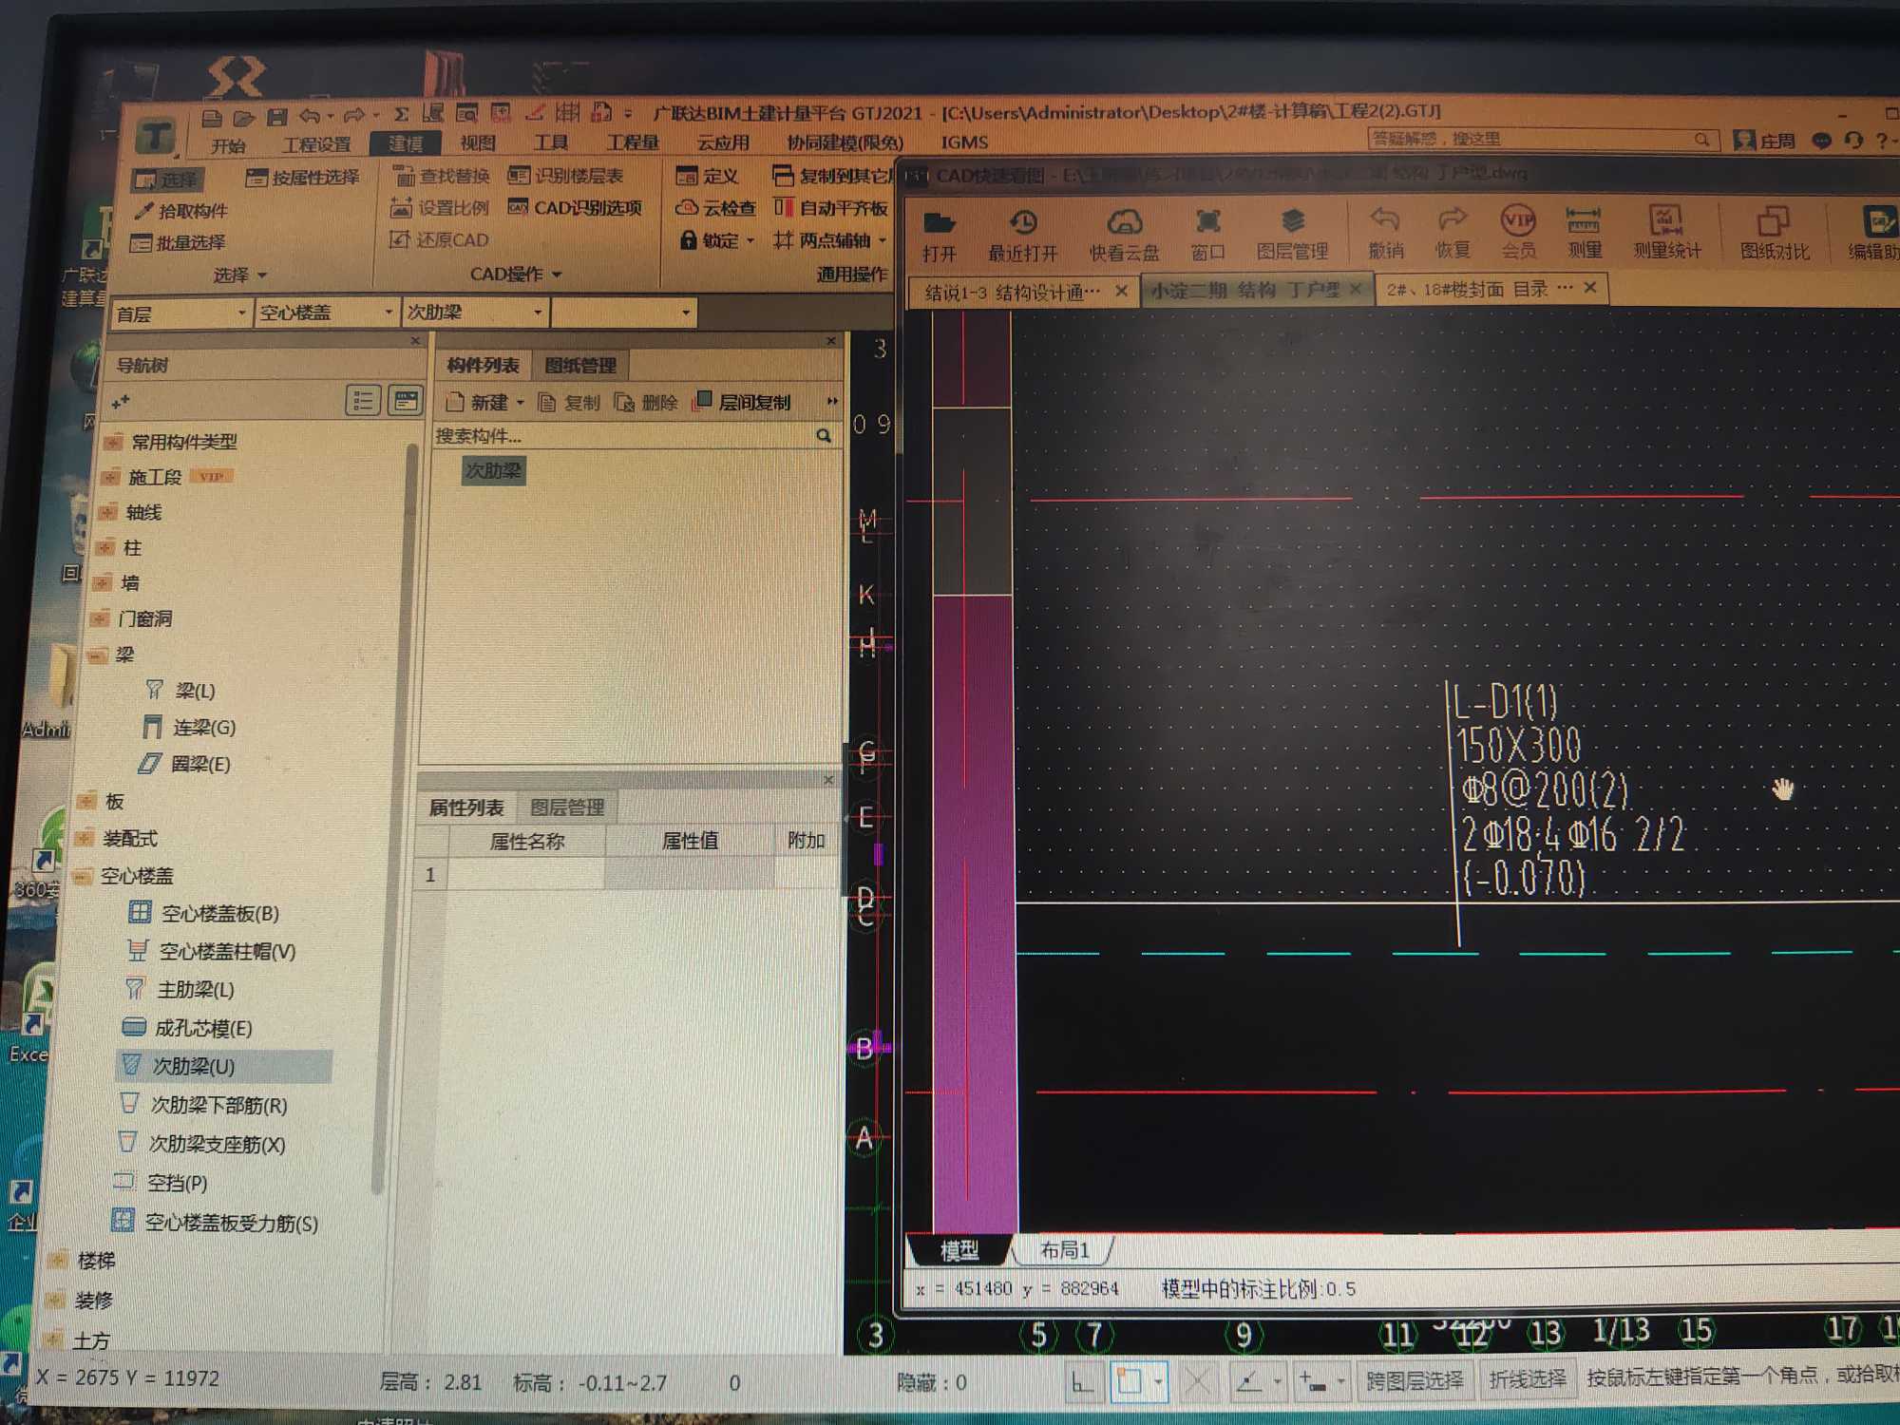This screenshot has height=1425, width=1900.
Task: Click 删除 button in component list
Action: tap(646, 403)
